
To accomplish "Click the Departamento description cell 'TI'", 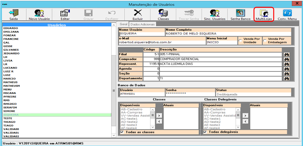I will click(221, 79).
